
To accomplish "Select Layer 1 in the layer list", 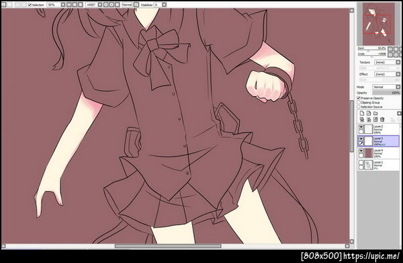I will pos(378,165).
